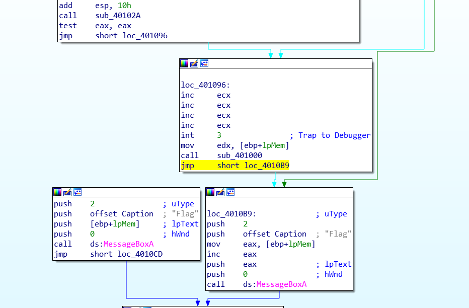
Task: Click the 'test eax, eax' instruction
Action: [95, 26]
